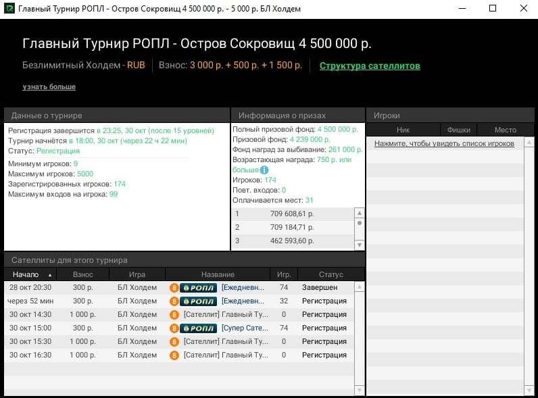The height and width of the screenshot is (398, 538).
Task: Click second place prize '709 184,71 р.'
Action: tap(292, 227)
